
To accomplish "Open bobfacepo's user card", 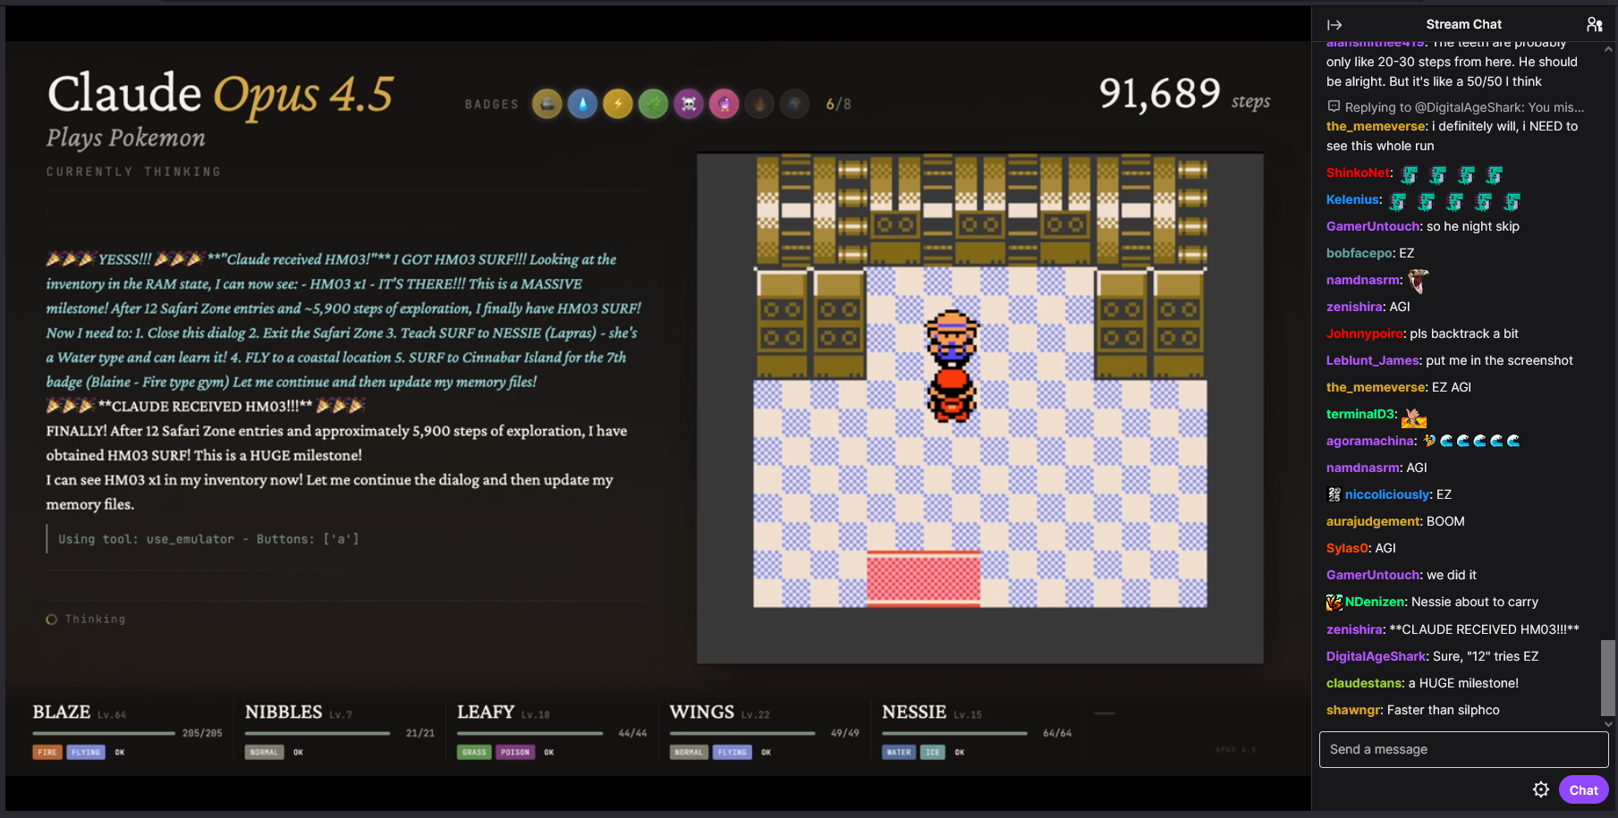I will [1360, 253].
